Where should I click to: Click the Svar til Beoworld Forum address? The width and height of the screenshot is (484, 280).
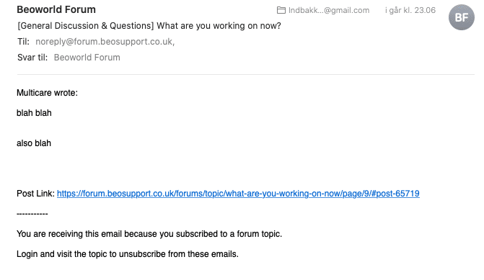pos(87,58)
